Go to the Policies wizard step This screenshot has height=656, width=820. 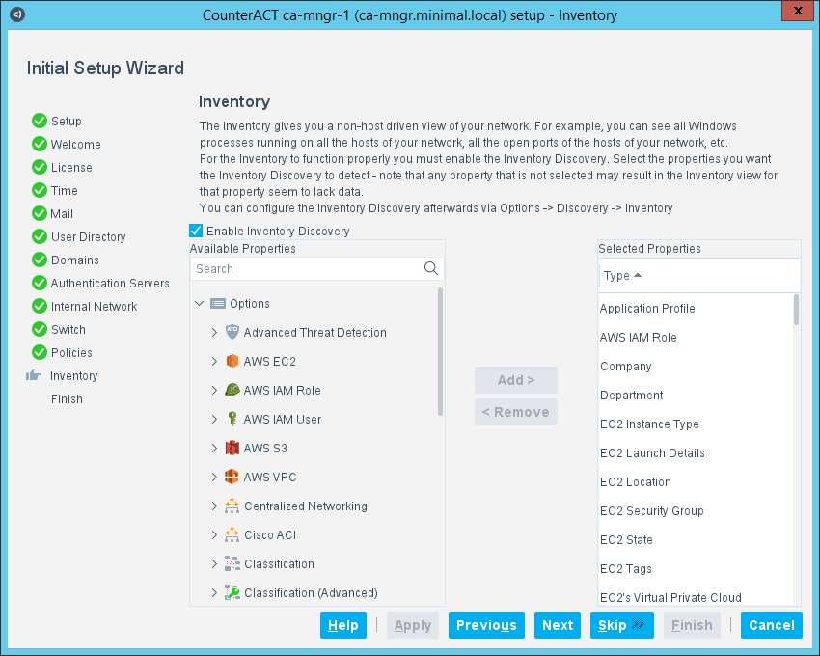pyautogui.click(x=71, y=352)
